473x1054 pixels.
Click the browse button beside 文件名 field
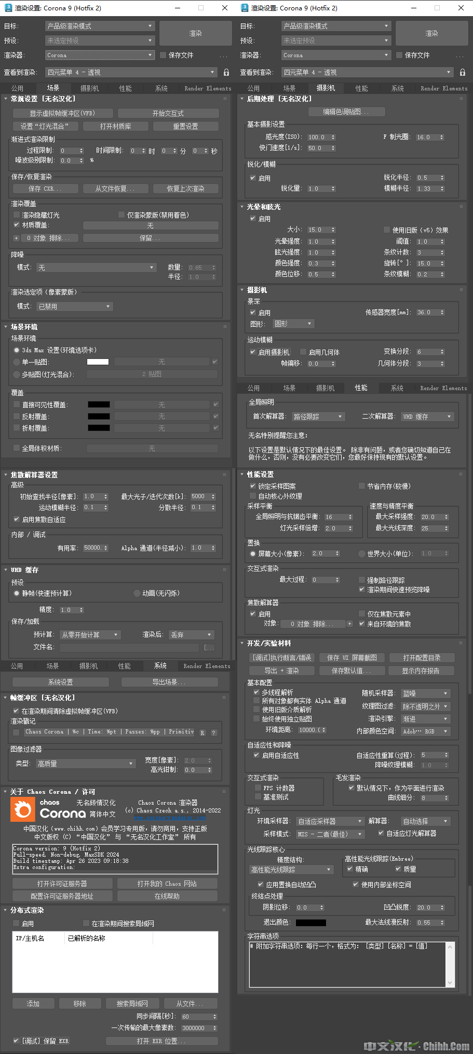pos(209,647)
